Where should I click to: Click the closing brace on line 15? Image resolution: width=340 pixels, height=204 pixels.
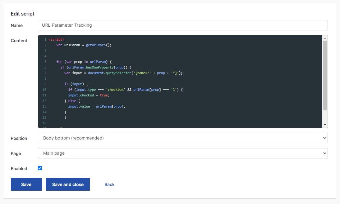[65, 118]
